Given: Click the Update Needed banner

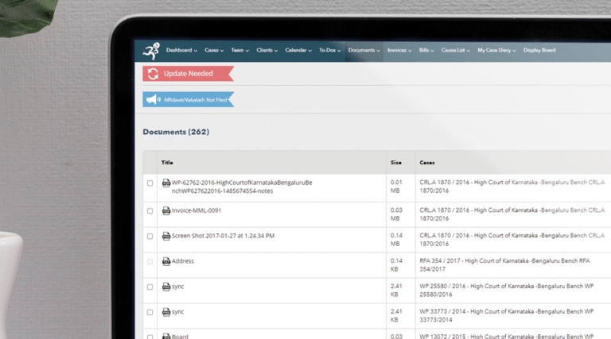Looking at the screenshot, I should click(x=189, y=74).
